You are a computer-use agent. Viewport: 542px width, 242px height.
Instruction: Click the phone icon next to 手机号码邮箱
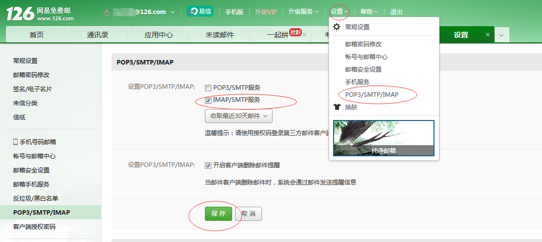pyautogui.click(x=15, y=142)
